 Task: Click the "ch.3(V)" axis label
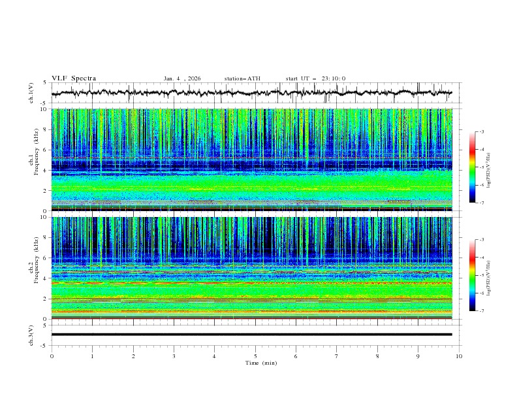(31, 335)
